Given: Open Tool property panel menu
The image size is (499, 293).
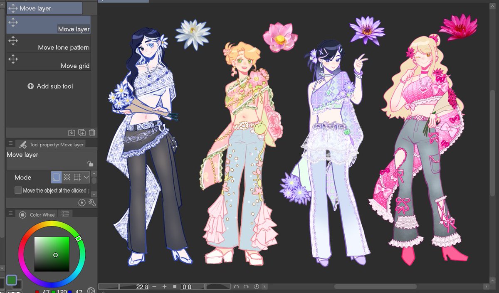Looking at the screenshot, I should pos(11,144).
